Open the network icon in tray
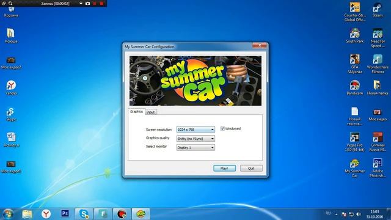The height and width of the screenshot is (220, 391). click(351, 215)
